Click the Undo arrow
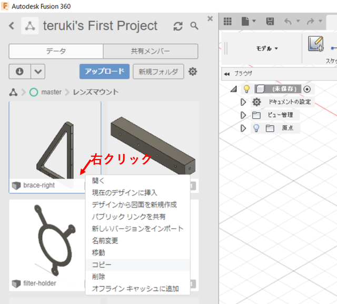 point(288,21)
